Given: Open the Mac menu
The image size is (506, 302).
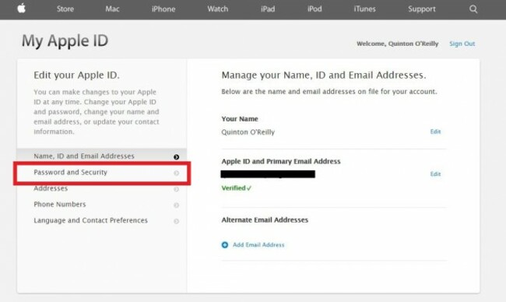Looking at the screenshot, I should [112, 9].
